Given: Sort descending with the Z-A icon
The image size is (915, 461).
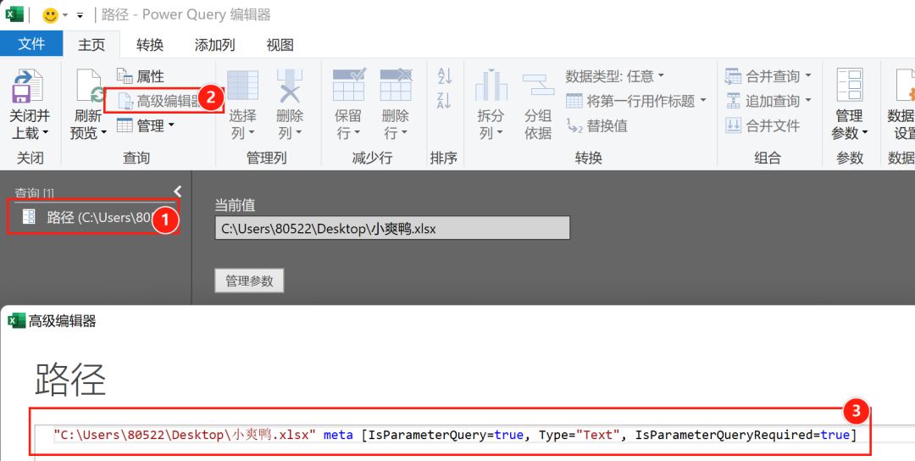Looking at the screenshot, I should [444, 102].
